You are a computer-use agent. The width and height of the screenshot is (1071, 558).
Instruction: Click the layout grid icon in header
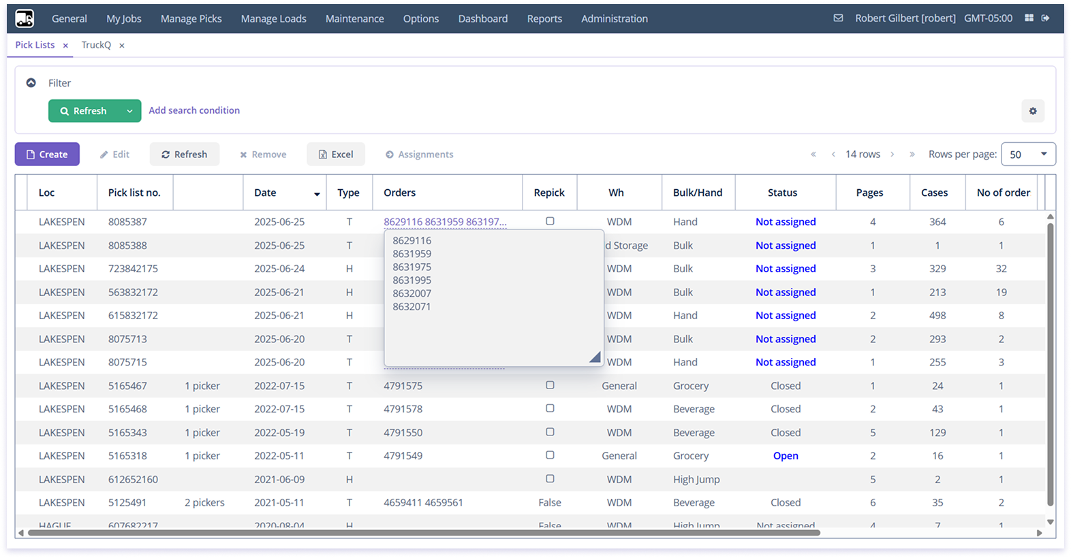[1029, 18]
